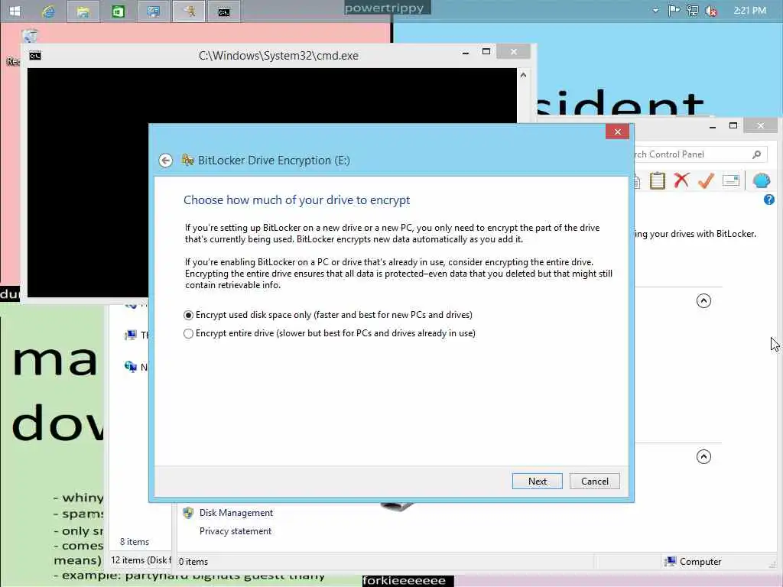Cancel the BitLocker wizard
The image size is (783, 587).
595,482
